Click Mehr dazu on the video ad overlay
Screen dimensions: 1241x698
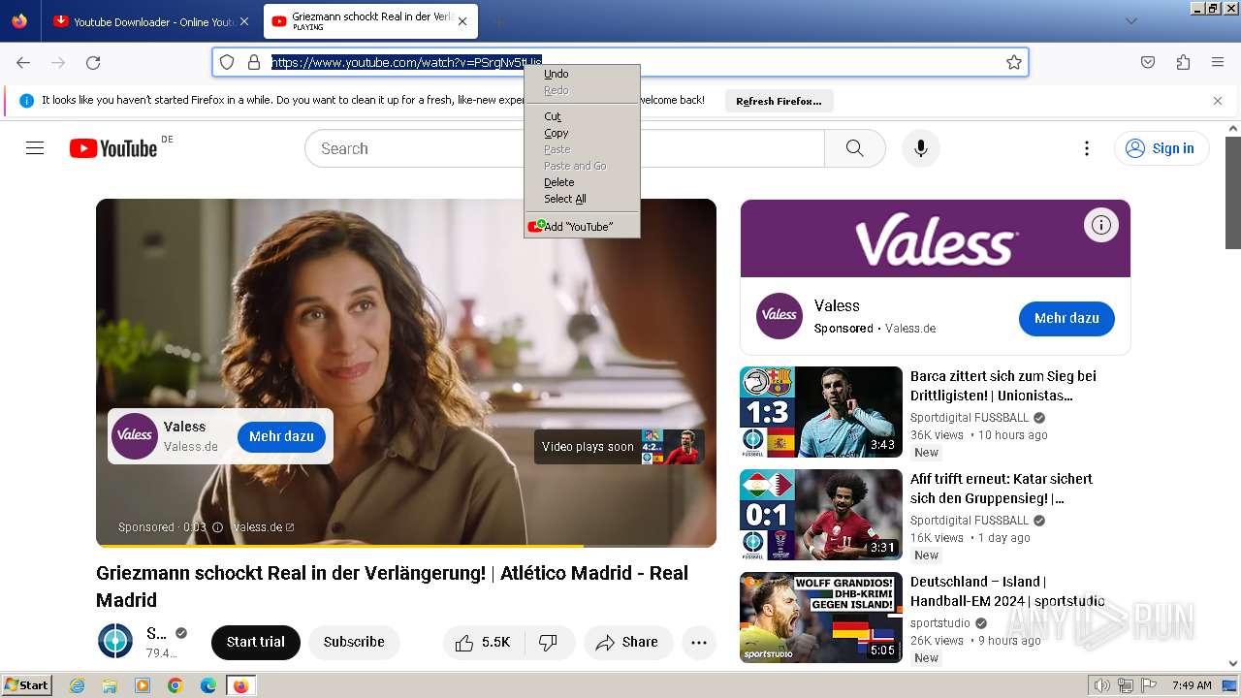281,436
